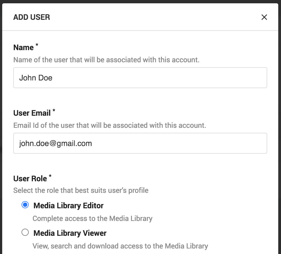Click the role selection instruction text
The height and width of the screenshot is (254, 281).
81,190
